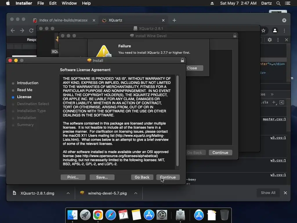
Task: Open Google Chrome from the dock
Action: click(98, 215)
